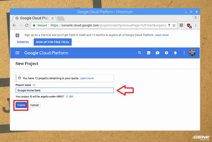Open the notifications bell icon

click(175, 53)
